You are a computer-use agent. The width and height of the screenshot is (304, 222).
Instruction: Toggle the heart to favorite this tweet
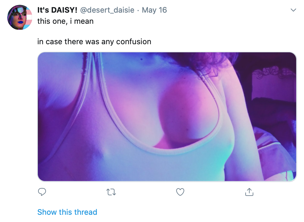tap(180, 192)
